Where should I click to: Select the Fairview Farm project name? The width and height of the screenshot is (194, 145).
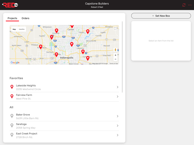click(x=24, y=95)
